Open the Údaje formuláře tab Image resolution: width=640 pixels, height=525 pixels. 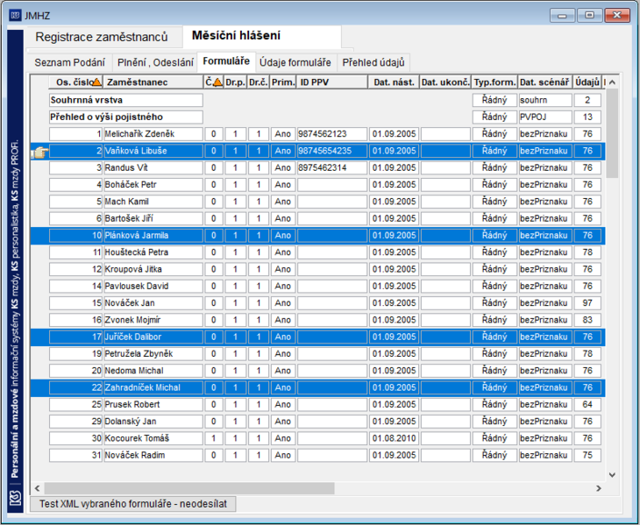click(x=295, y=62)
